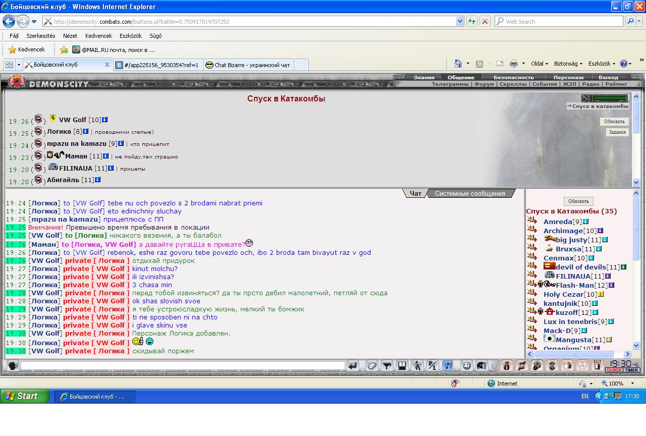646x436 pixels.
Task: Toggle the CLOCK mode label
Action: 614,370
